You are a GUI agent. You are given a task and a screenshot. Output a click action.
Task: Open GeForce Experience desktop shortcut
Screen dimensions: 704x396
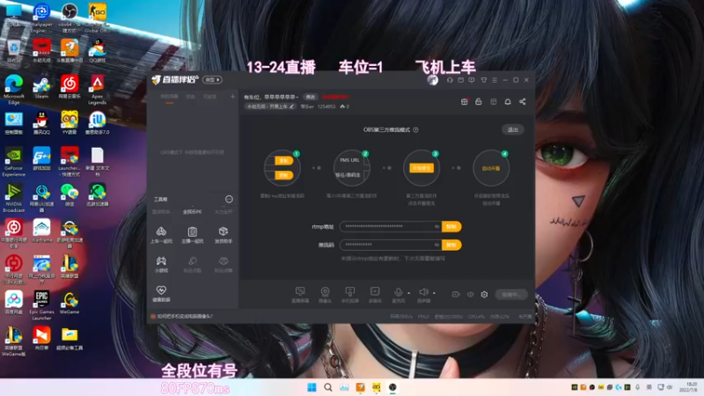(14, 162)
